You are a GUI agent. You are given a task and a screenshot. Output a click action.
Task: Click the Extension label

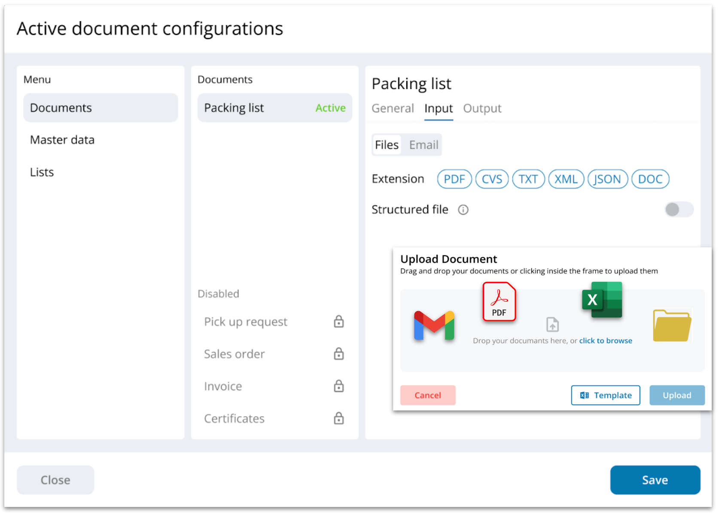point(398,179)
